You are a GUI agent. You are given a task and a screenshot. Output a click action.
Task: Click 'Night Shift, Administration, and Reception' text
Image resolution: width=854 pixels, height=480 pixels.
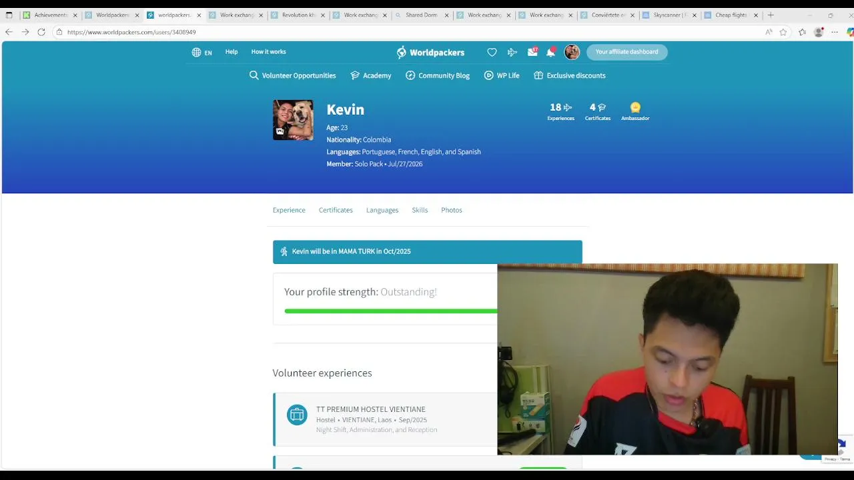377,430
